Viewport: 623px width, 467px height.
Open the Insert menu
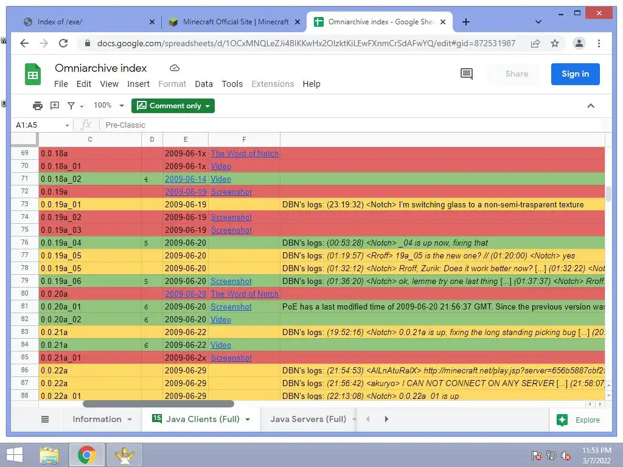pyautogui.click(x=138, y=84)
